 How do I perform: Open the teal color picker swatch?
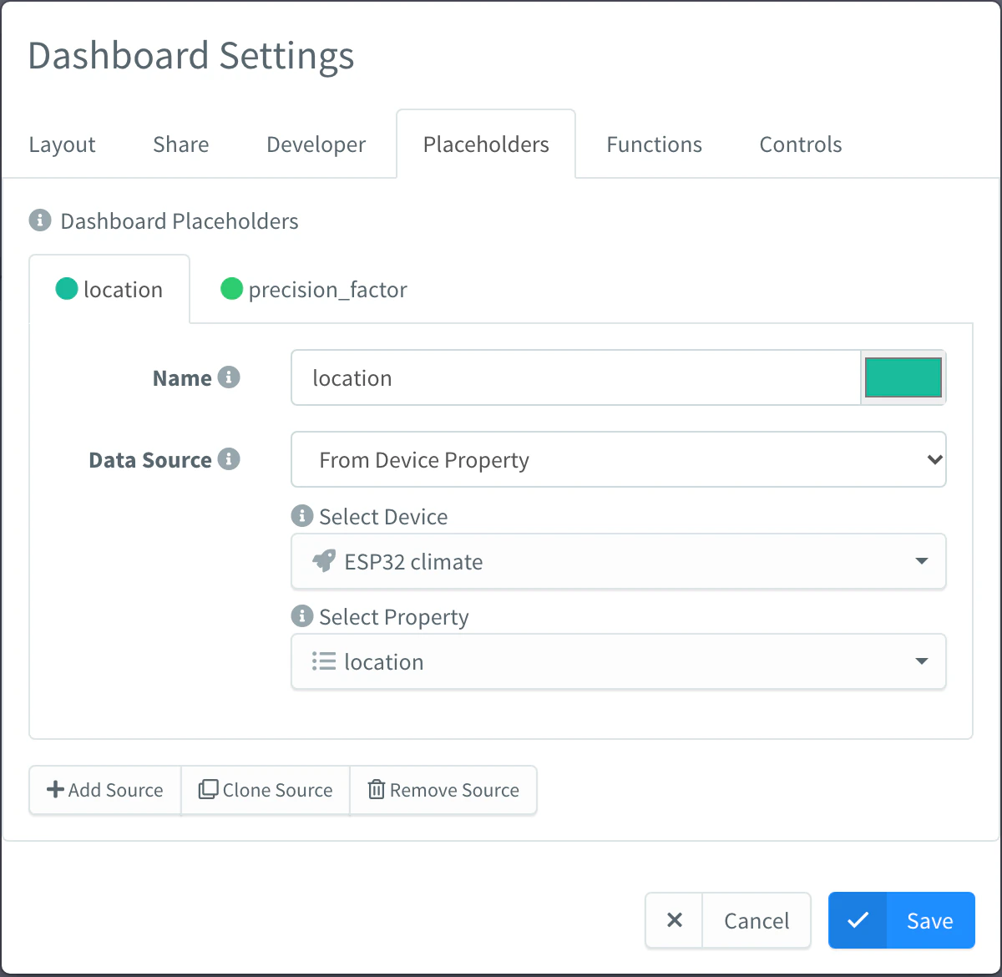coord(903,377)
